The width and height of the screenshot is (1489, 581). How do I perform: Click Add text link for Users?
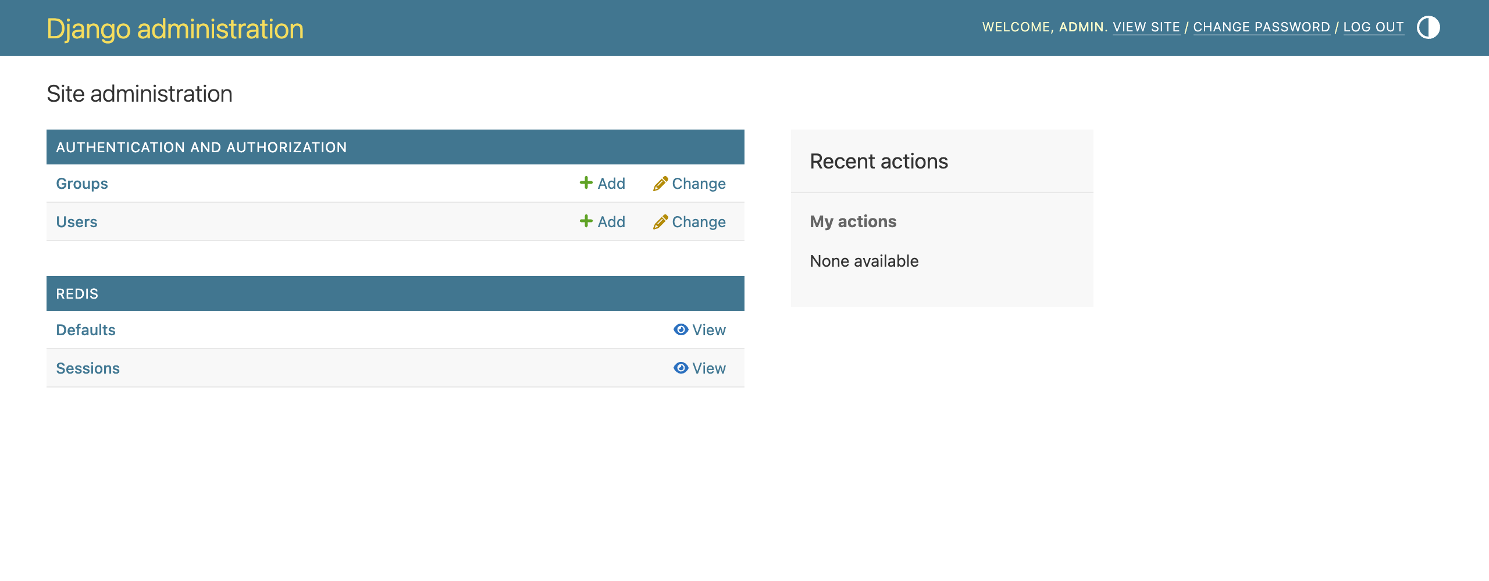[611, 222]
